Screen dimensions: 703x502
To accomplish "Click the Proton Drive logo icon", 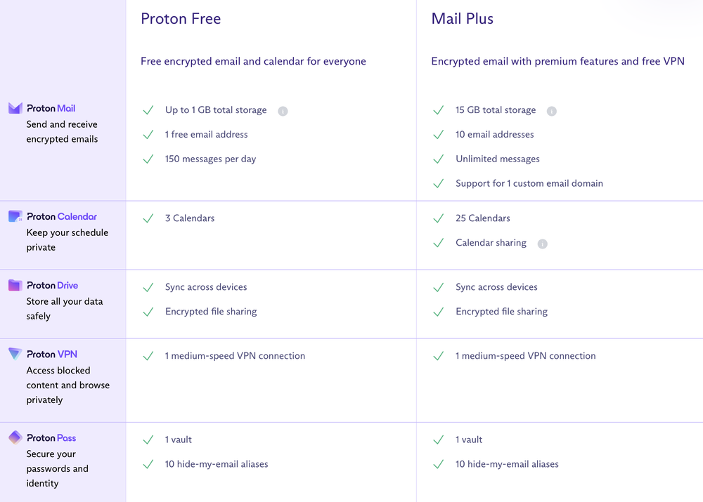I will [13, 285].
